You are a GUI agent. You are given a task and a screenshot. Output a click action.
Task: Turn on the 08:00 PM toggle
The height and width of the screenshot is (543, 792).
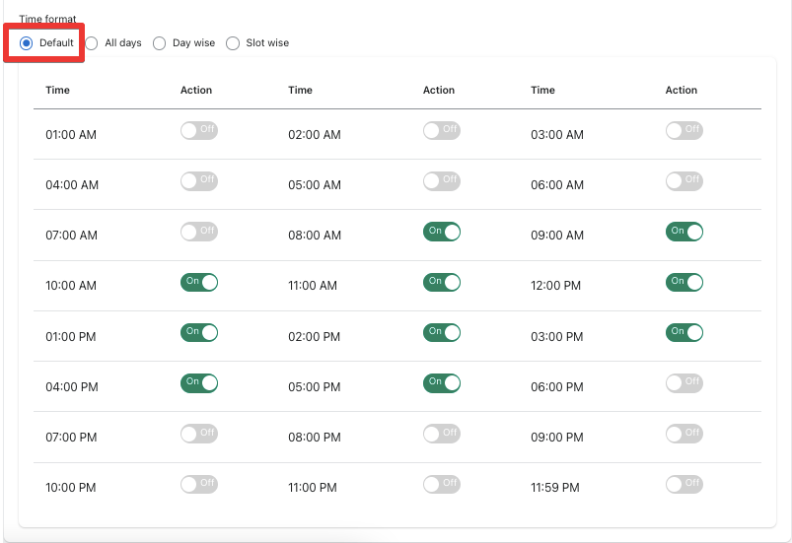pos(441,434)
